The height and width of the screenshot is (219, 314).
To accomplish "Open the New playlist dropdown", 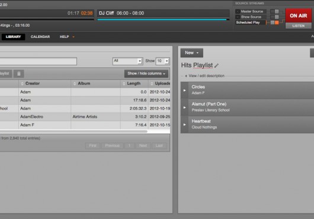I will (x=191, y=53).
